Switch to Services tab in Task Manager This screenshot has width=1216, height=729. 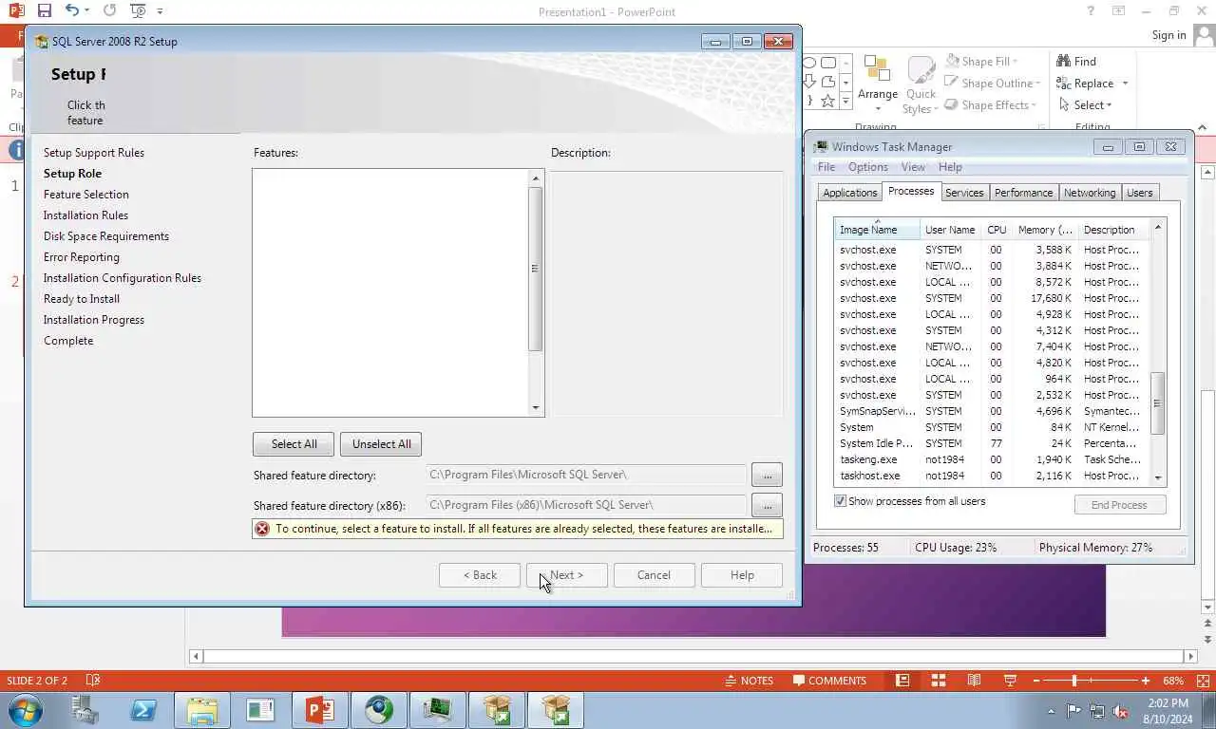(964, 193)
